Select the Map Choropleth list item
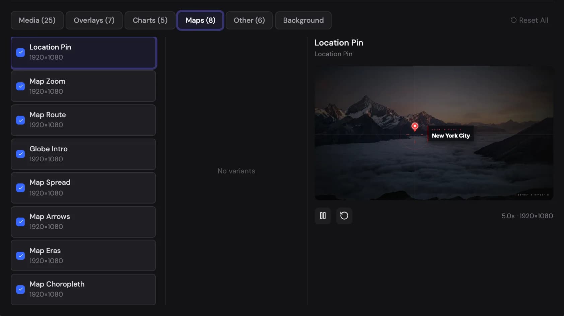This screenshot has height=316, width=564. 83,290
